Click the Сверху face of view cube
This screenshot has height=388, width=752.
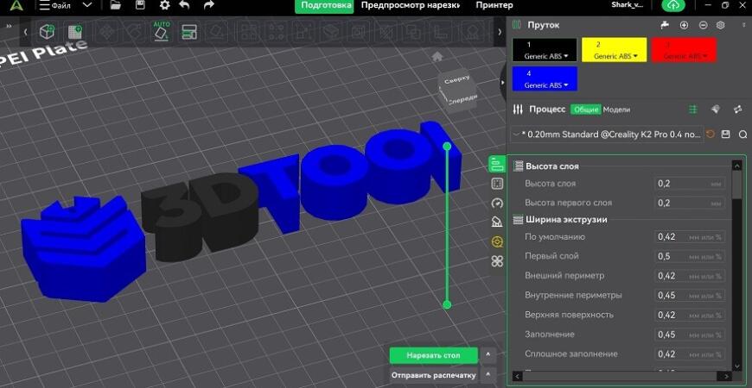click(x=456, y=80)
